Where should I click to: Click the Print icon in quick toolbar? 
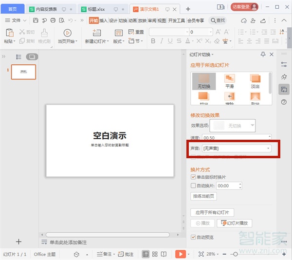tap(53, 20)
